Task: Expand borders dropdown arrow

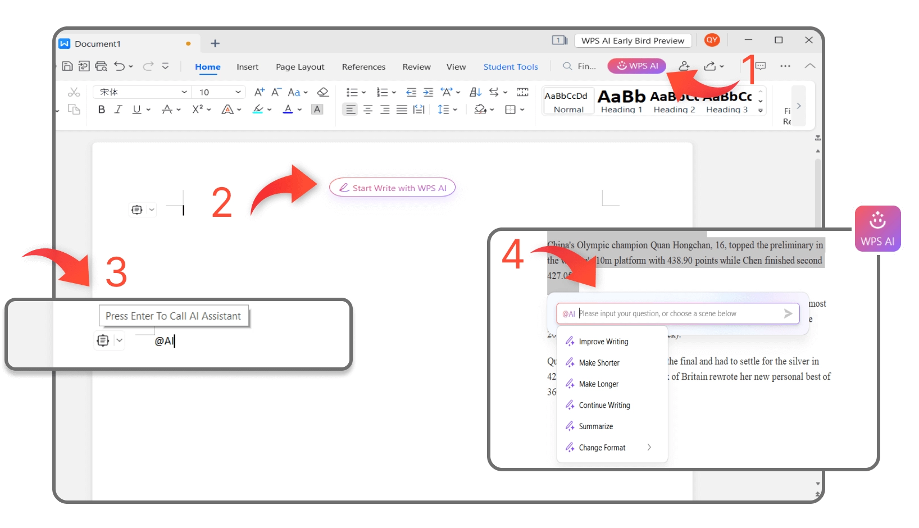Action: click(522, 110)
